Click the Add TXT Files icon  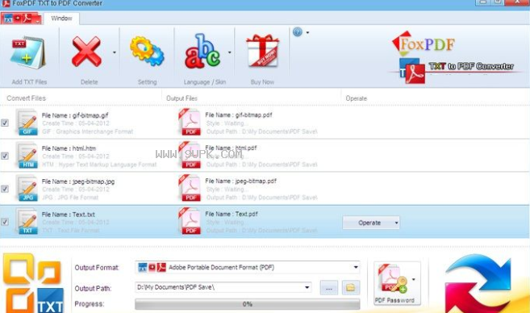click(x=28, y=52)
